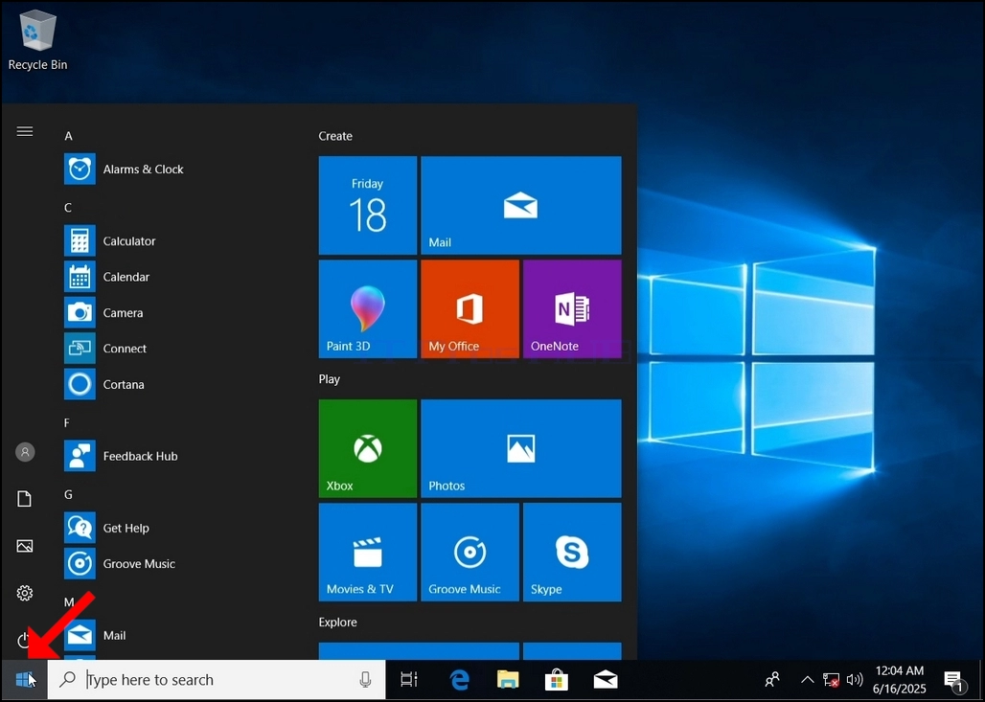Click the microphone icon in search box
The width and height of the screenshot is (985, 702).
coord(365,679)
